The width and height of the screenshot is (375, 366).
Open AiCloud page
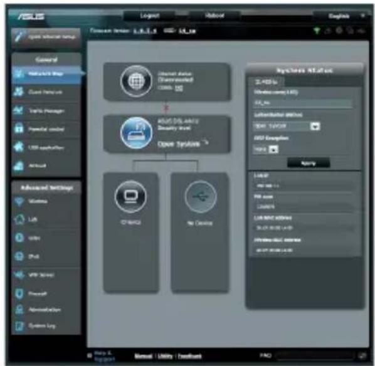point(46,165)
